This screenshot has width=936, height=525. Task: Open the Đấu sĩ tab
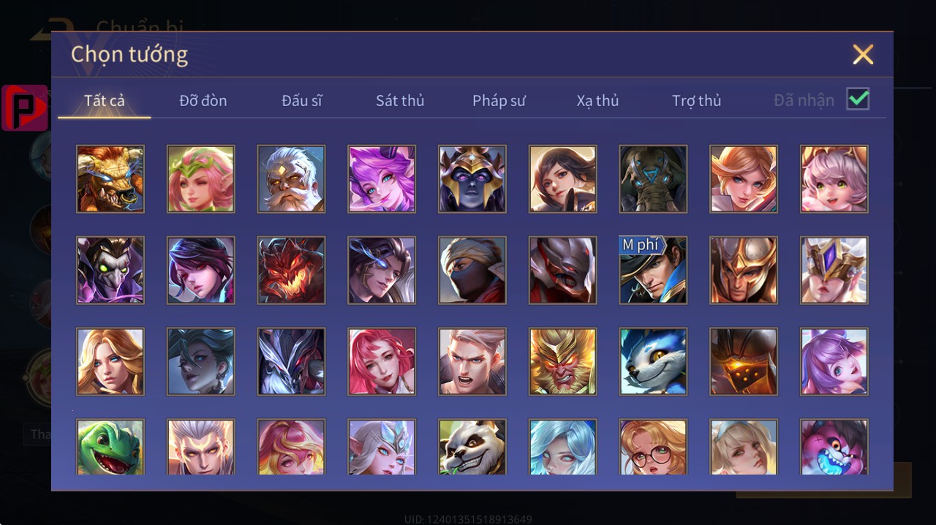coord(302,100)
